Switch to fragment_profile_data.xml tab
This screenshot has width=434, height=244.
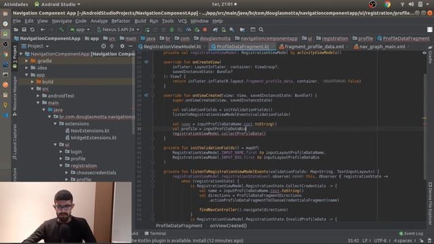pyautogui.click(x=313, y=47)
